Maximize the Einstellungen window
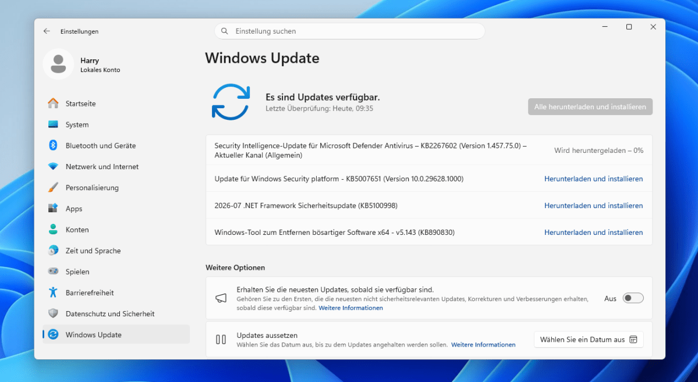The width and height of the screenshot is (698, 382). [629, 27]
